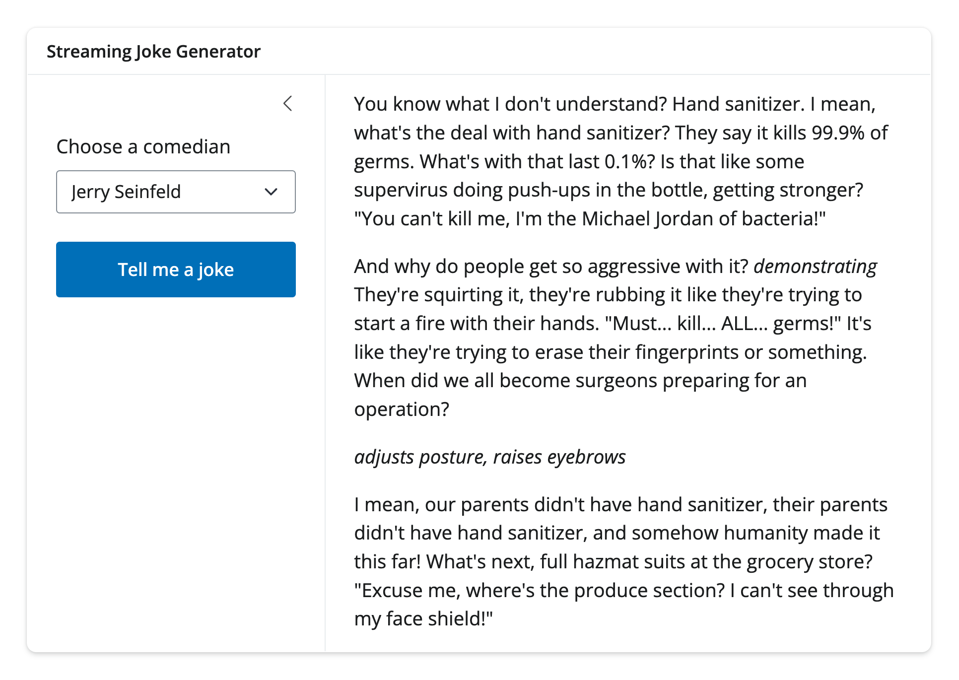The height and width of the screenshot is (680, 959).
Task: Click the quote Must... kill... ALL... germs!
Action: (723, 324)
